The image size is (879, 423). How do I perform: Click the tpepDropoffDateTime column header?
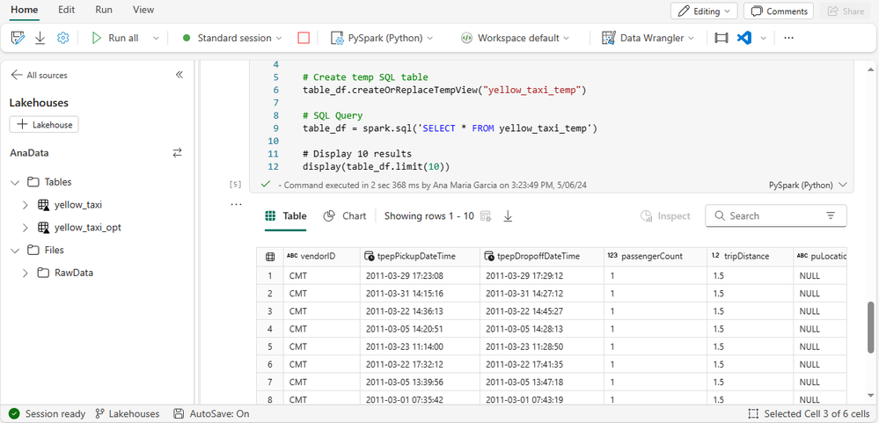[x=541, y=257]
